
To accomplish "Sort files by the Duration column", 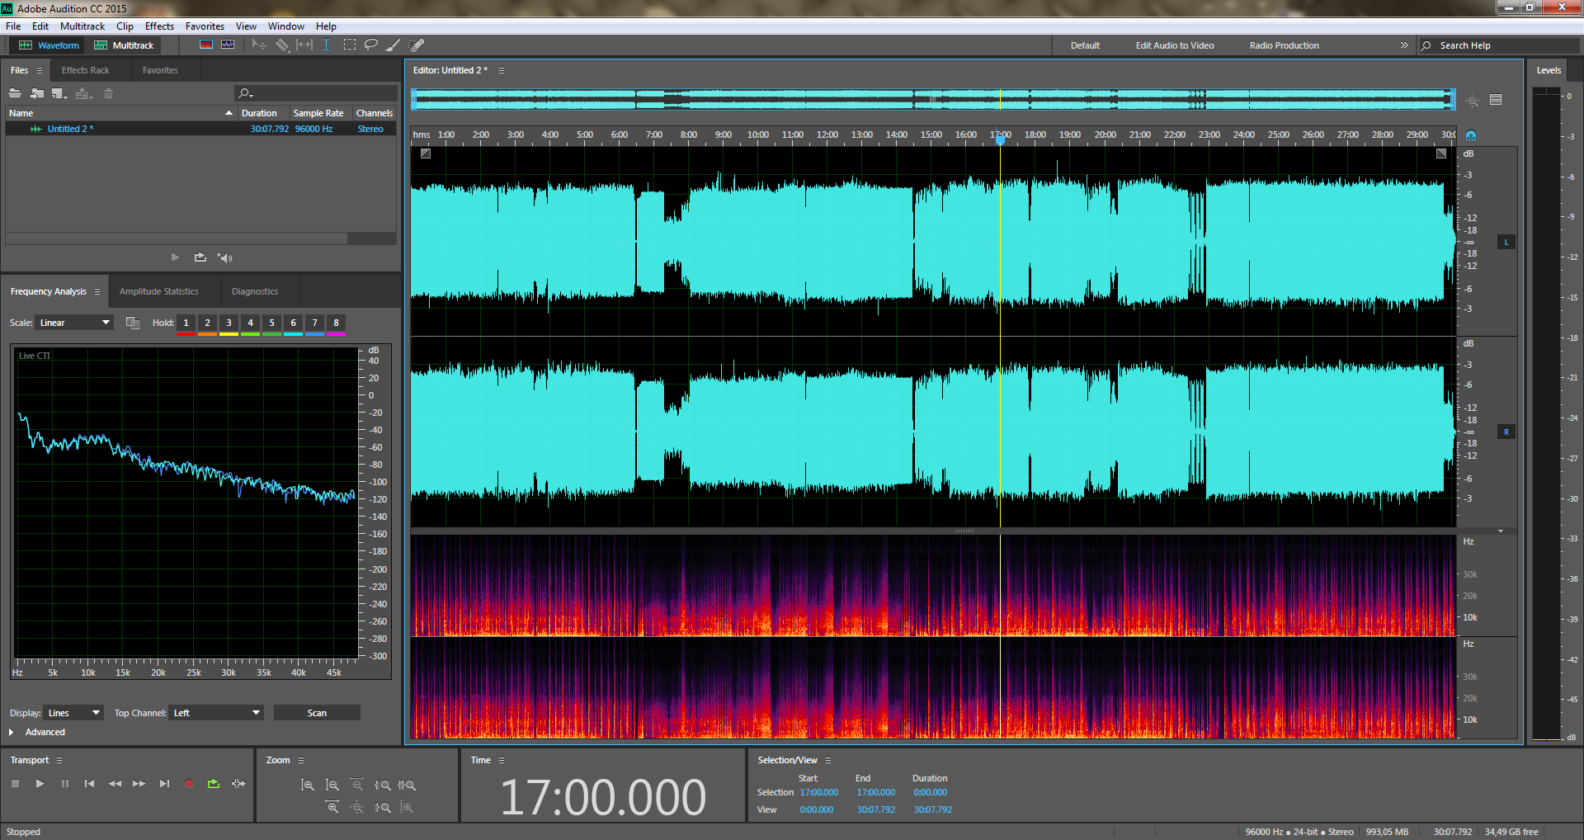I will point(262,113).
